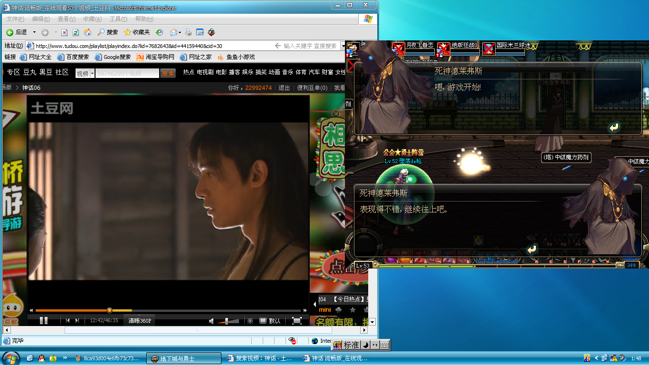The width and height of the screenshot is (649, 365).
Task: Click the IE Back arrow icon
Action: [x=10, y=32]
